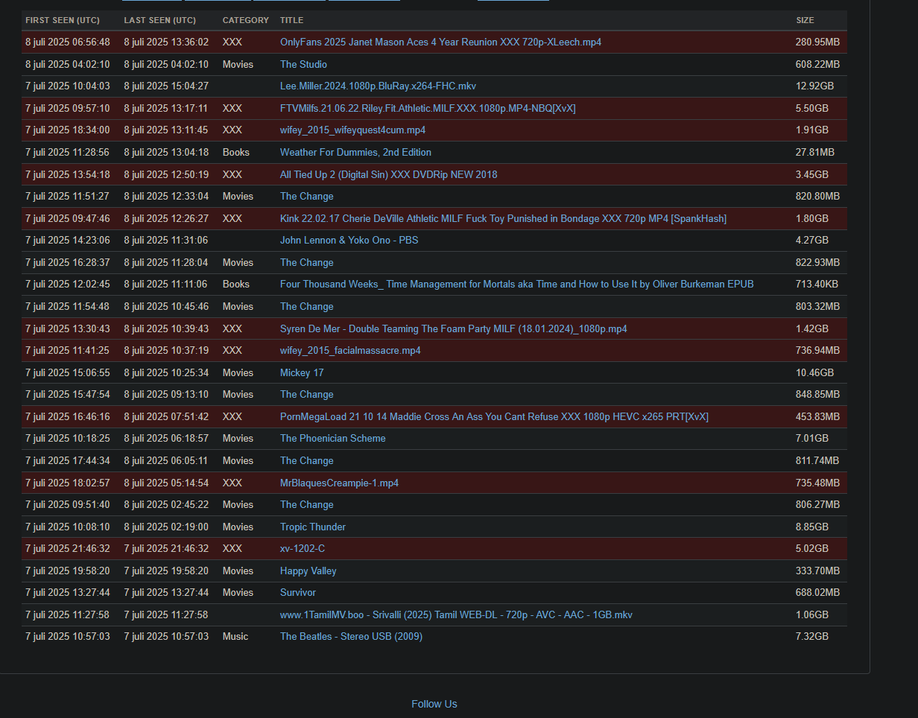Open the Tropic Thunder link
The image size is (918, 718).
point(312,527)
